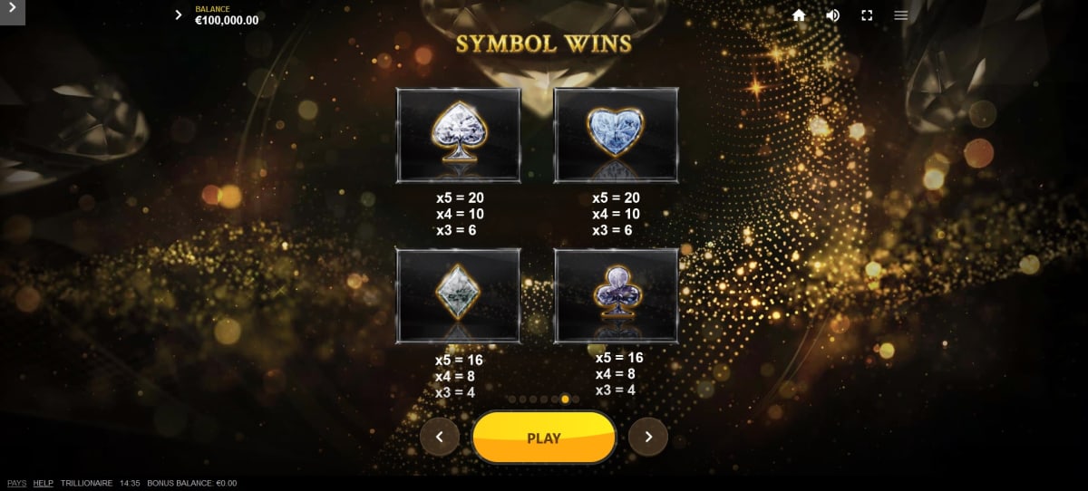The height and width of the screenshot is (491, 1088).
Task: Open the hamburger menu
Action: [x=900, y=15]
